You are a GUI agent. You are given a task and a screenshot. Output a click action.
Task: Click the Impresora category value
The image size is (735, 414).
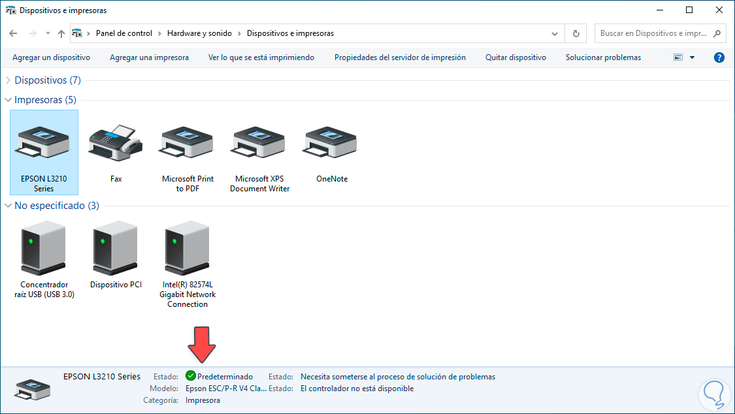(203, 400)
